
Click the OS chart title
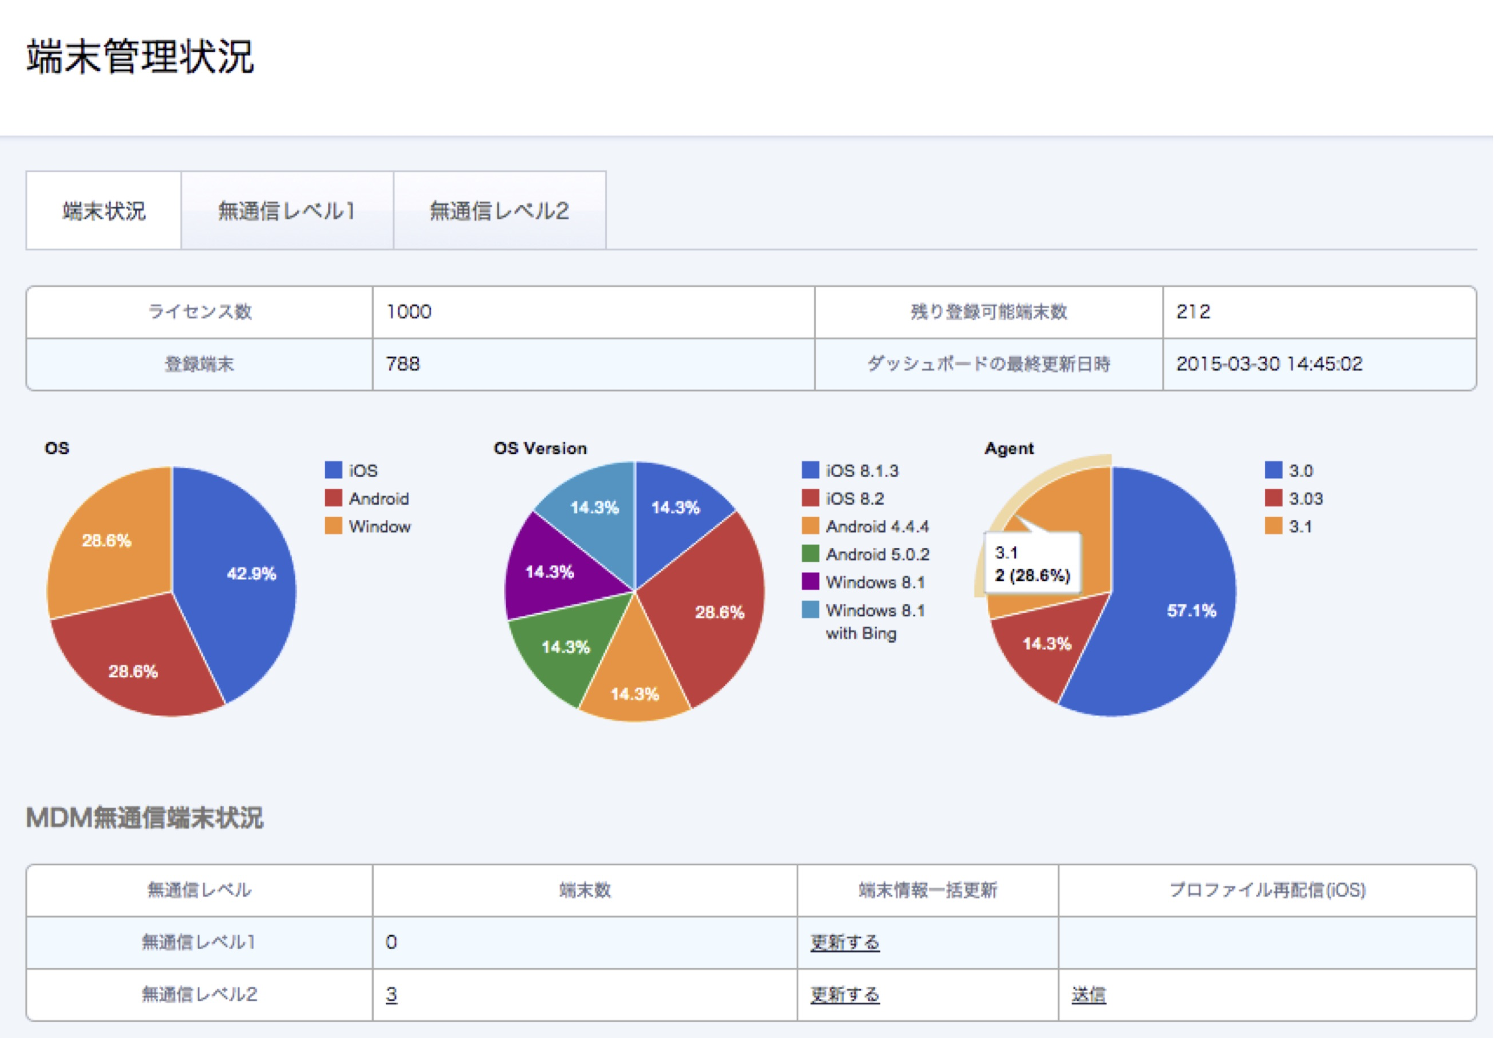click(56, 448)
